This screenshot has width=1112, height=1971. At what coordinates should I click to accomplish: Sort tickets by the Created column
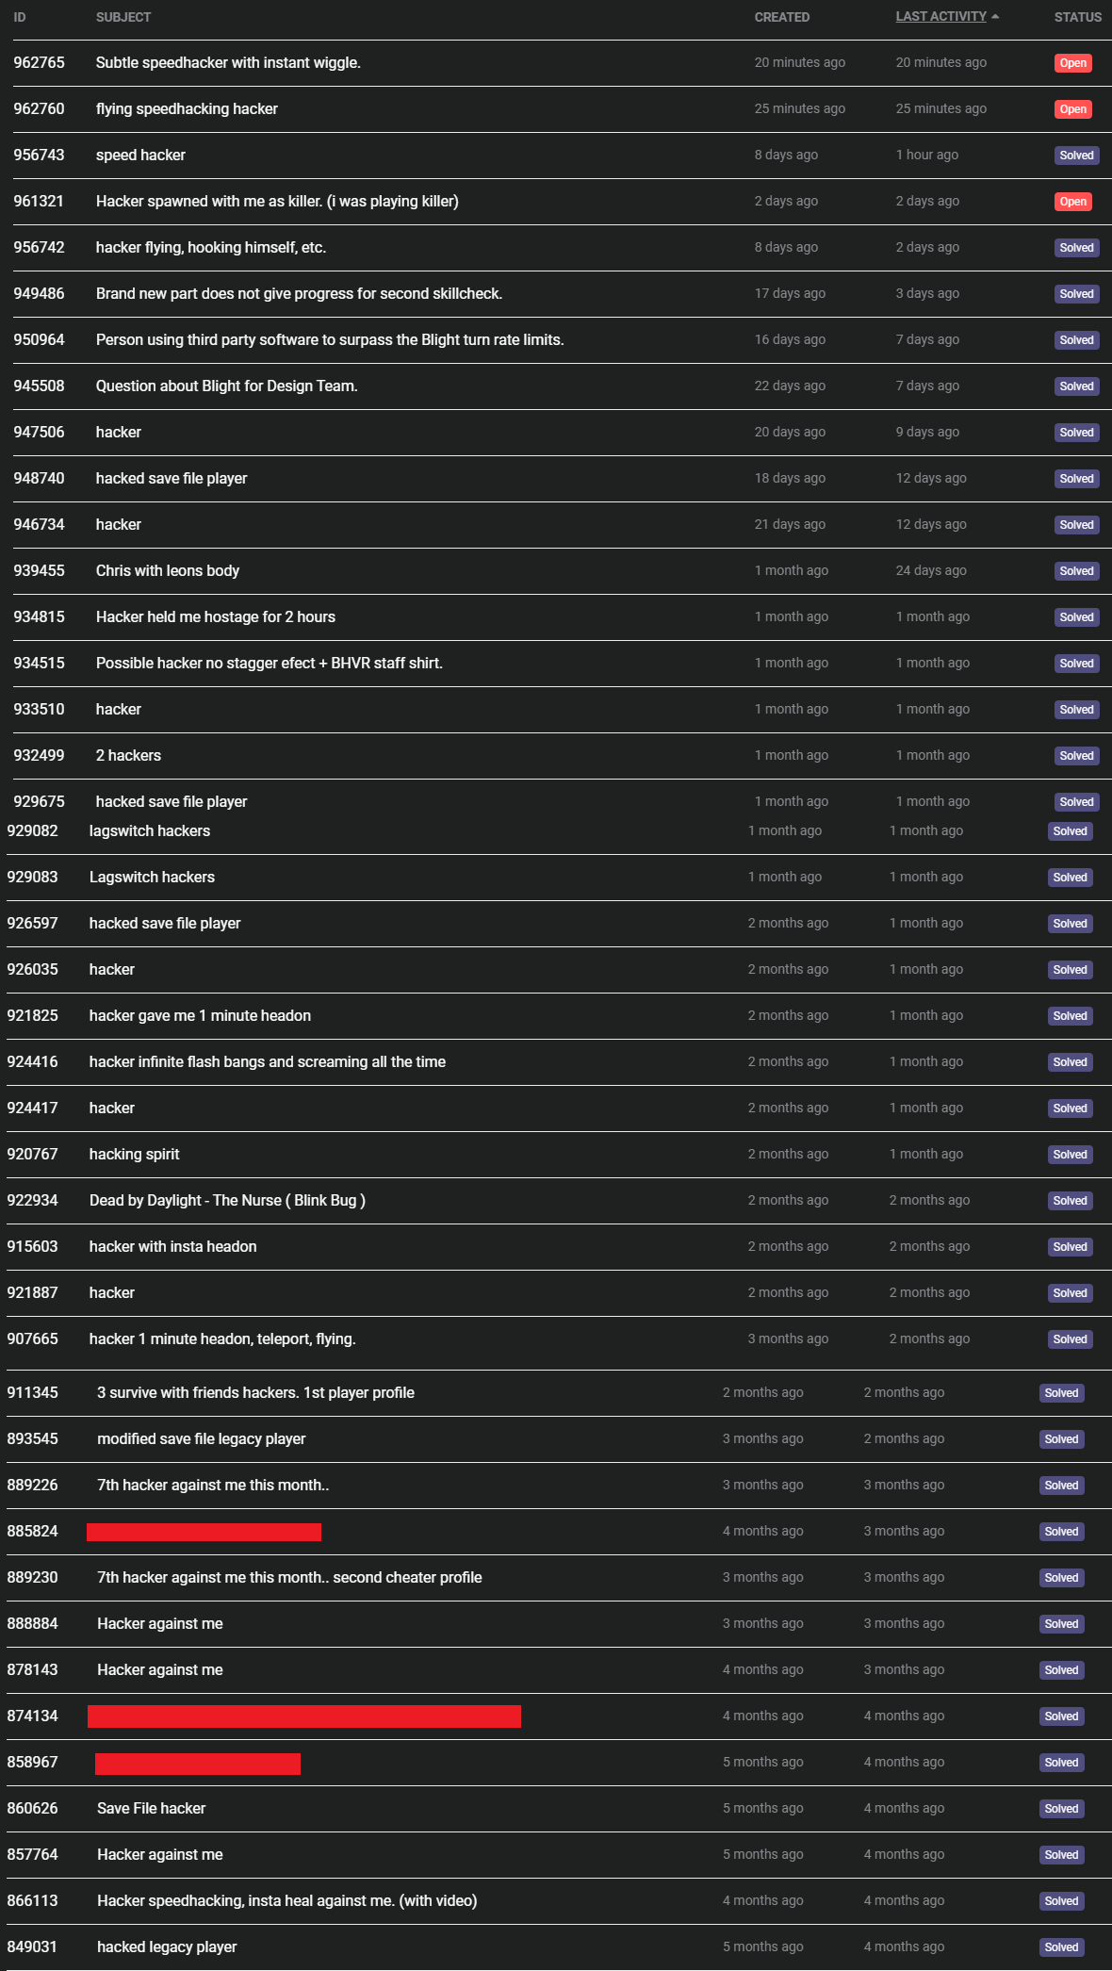781,17
